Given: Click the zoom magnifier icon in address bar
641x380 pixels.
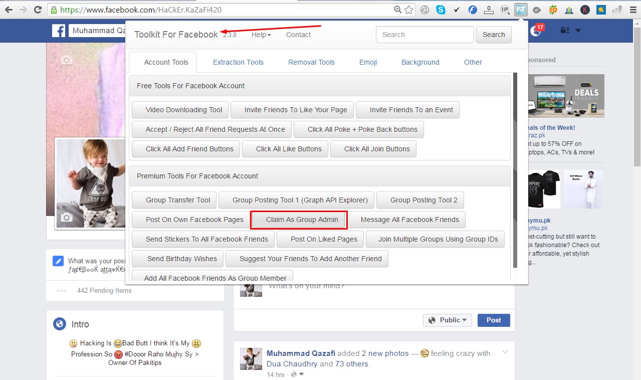Looking at the screenshot, I should (x=398, y=10).
